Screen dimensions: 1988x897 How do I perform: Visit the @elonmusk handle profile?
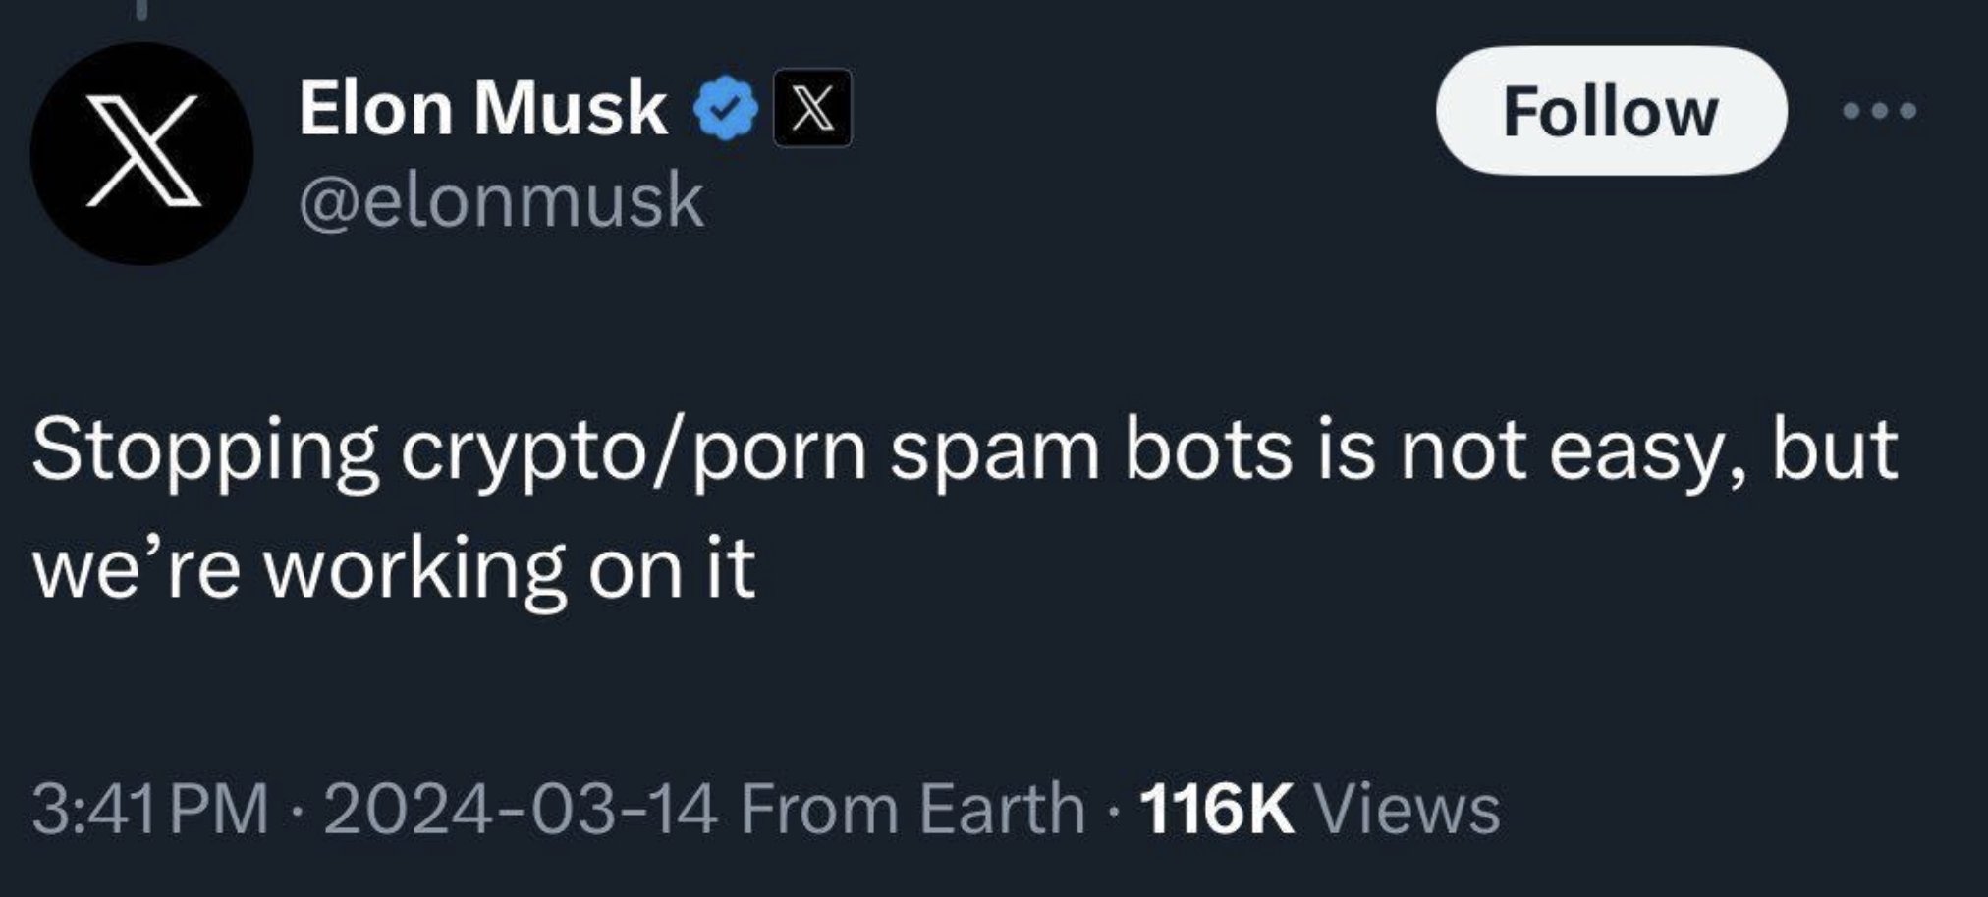tap(501, 201)
